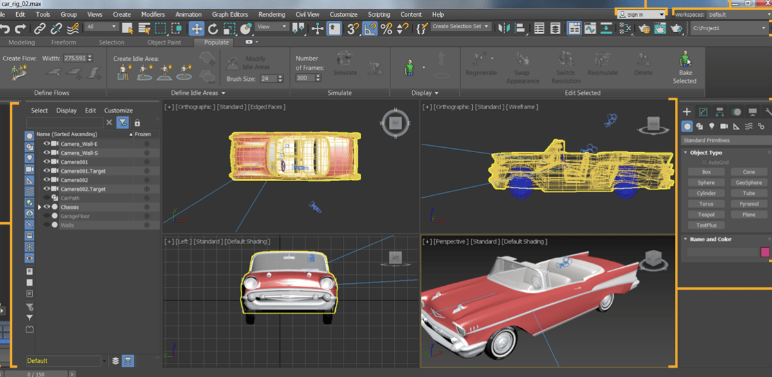Select the Cameras category icon
Viewport: 772px width, 377px height.
point(724,127)
